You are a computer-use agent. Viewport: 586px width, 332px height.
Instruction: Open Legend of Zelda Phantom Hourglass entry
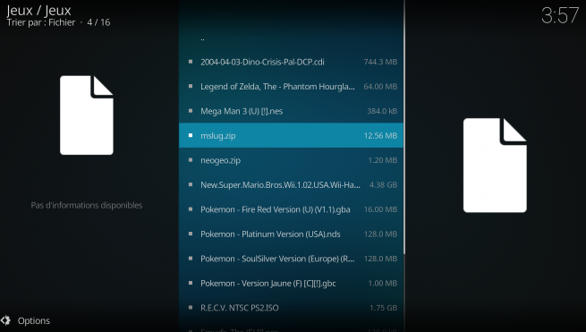pyautogui.click(x=291, y=87)
